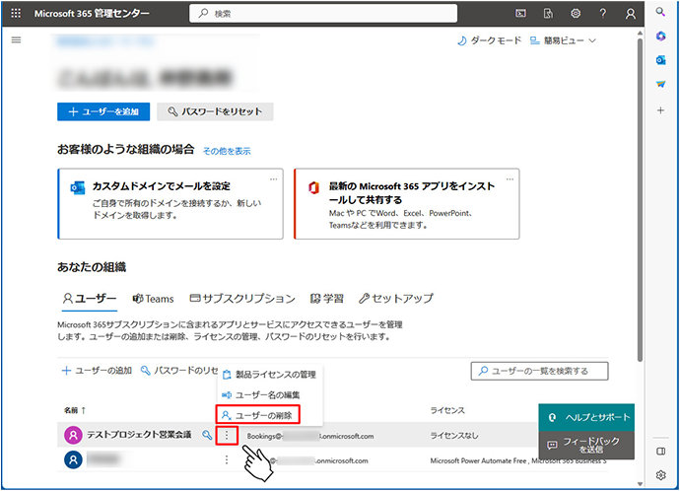Click the three-dot menu on Microsoft 365 アプリ card
The image size is (680, 491).
(510, 179)
